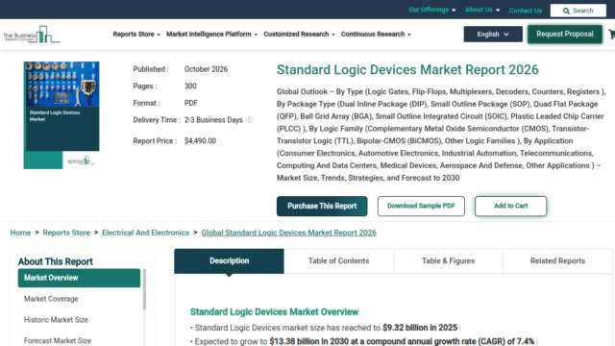Screen dimensions: 615x346
Task: Switch to Table & Figures tab
Action: [449, 260]
